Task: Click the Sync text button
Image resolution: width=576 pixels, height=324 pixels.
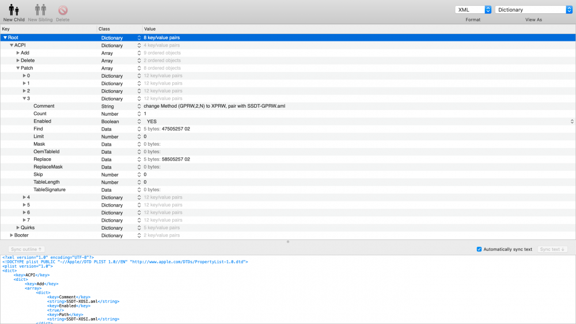Action: pyautogui.click(x=552, y=249)
